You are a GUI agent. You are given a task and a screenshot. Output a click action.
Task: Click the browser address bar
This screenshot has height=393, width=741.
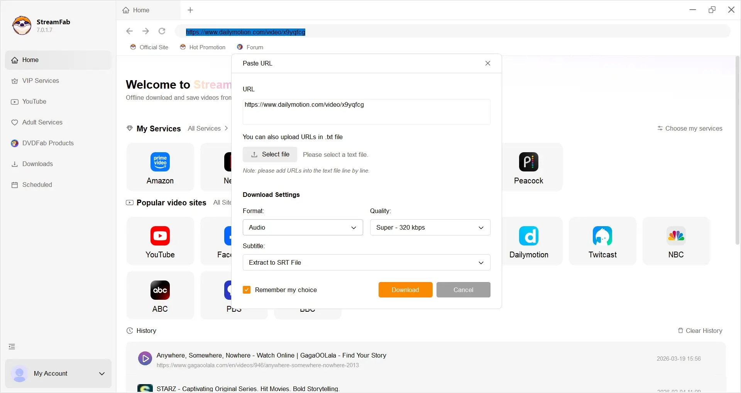point(452,32)
